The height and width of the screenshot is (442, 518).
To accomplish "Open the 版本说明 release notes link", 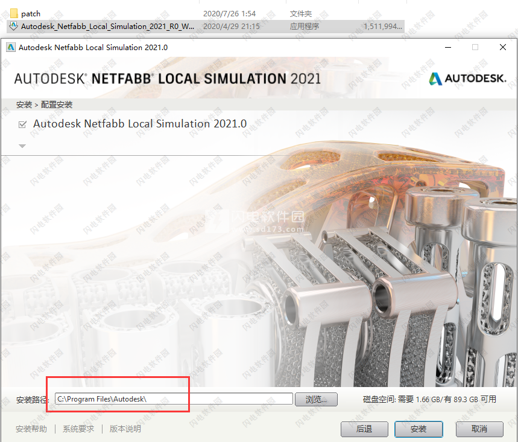I will [125, 429].
